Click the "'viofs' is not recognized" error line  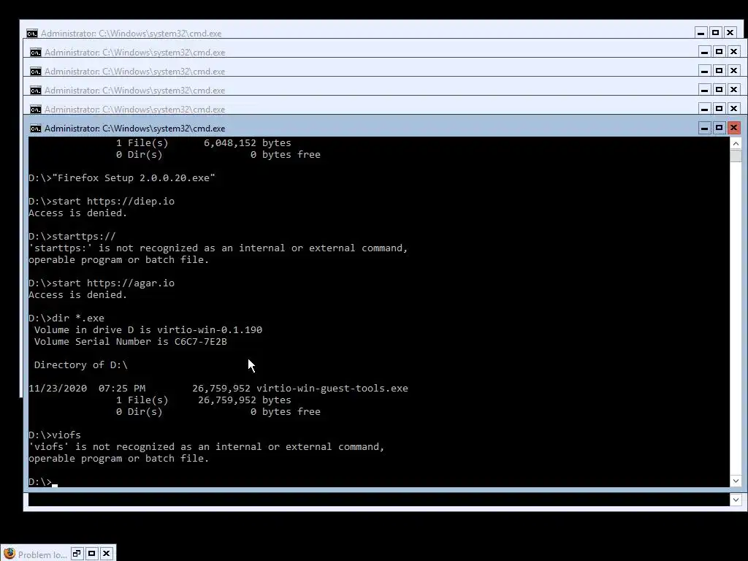[206, 447]
